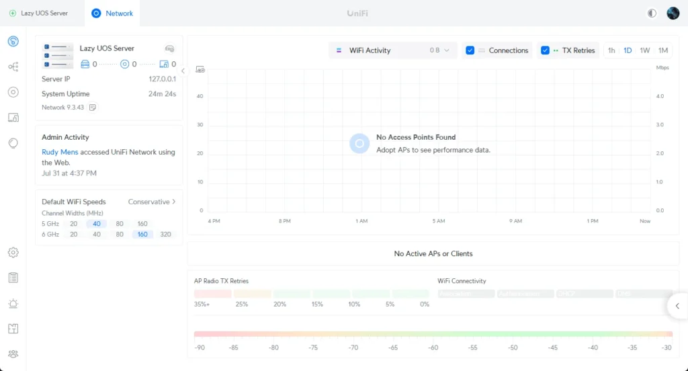The height and width of the screenshot is (371, 688).
Task: Select the 1h time range
Action: [611, 50]
